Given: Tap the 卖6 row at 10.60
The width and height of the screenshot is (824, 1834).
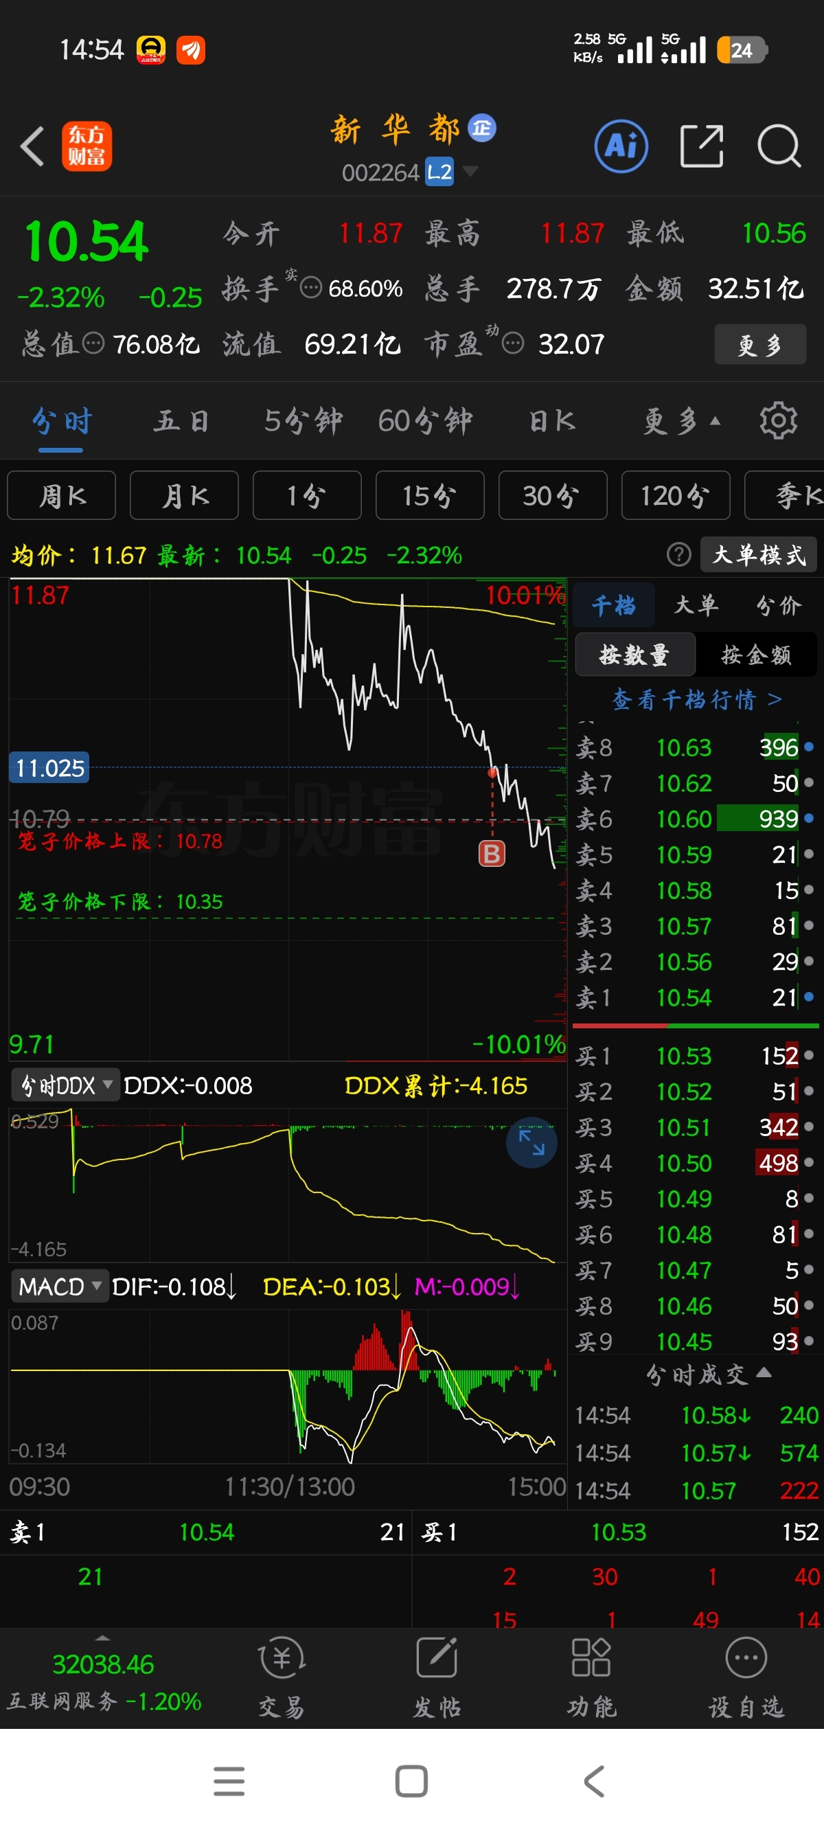Looking at the screenshot, I should pyautogui.click(x=697, y=818).
